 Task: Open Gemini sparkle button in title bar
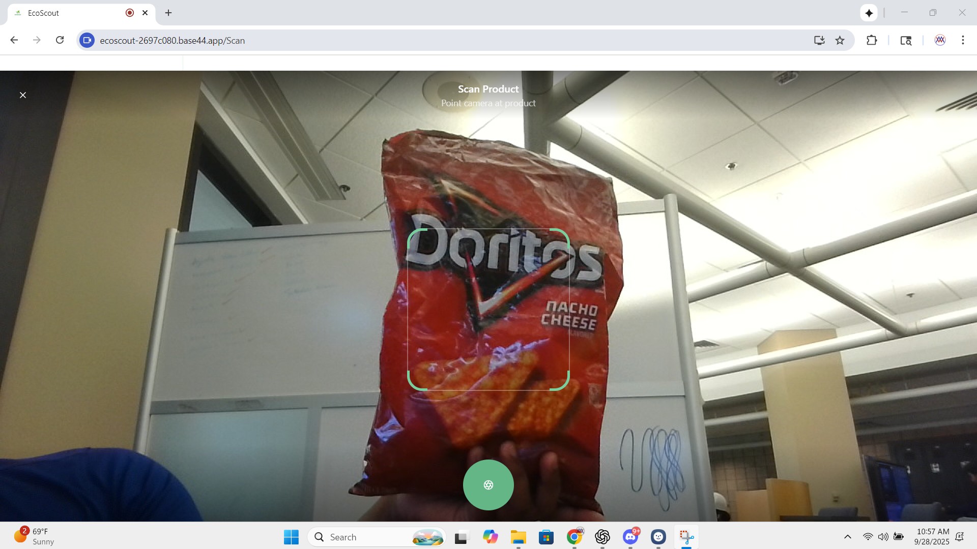(x=869, y=13)
